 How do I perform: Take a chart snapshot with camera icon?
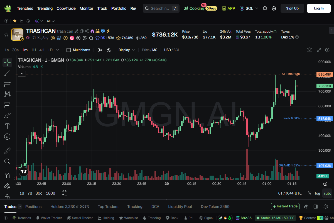coord(309,50)
